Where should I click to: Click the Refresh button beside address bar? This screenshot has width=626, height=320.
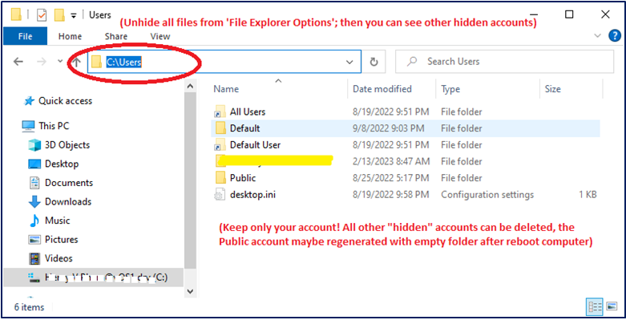[x=374, y=62]
